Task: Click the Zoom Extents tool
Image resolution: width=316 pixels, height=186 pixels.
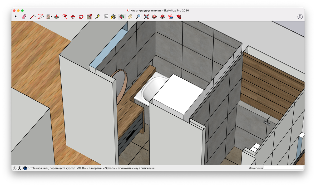Action: coord(146,17)
